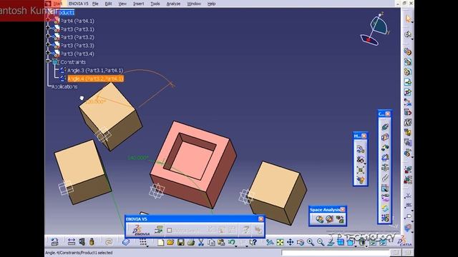458x257 pixels.
Task: Expand the Part3 (Part3.2) node
Action: click(x=48, y=36)
